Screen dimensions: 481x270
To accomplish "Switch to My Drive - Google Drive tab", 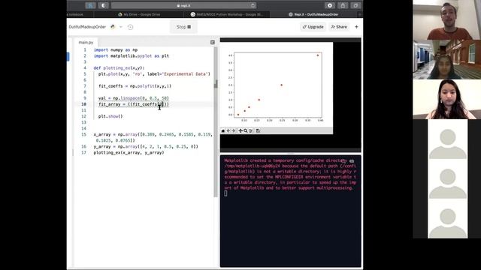I will [138, 14].
